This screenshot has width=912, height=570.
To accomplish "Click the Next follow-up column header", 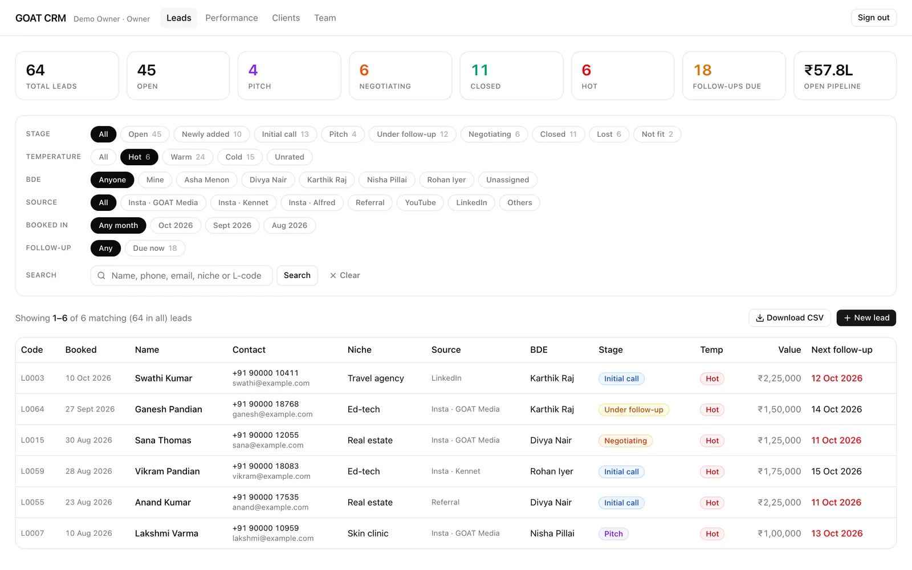I will (x=842, y=350).
